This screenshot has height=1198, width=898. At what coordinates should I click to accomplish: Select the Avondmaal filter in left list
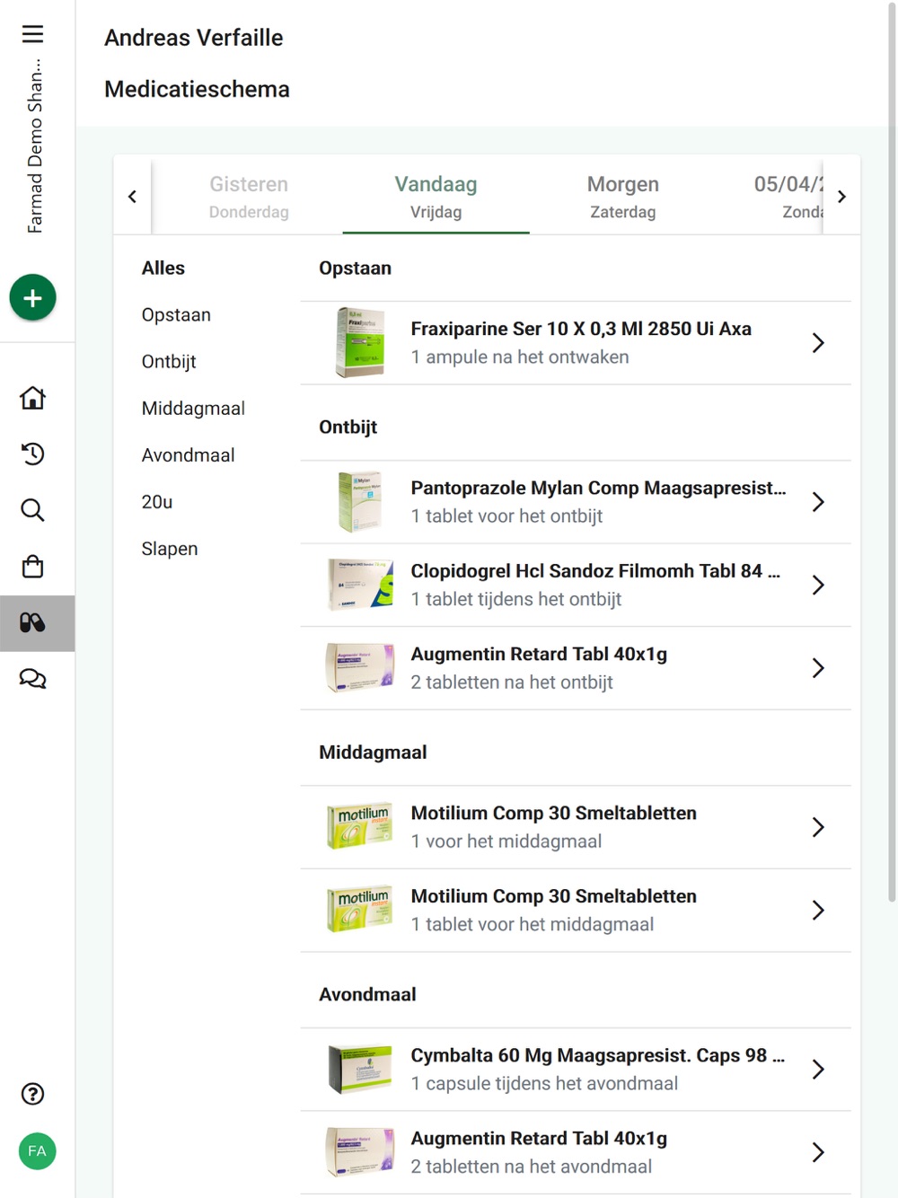pyautogui.click(x=189, y=455)
